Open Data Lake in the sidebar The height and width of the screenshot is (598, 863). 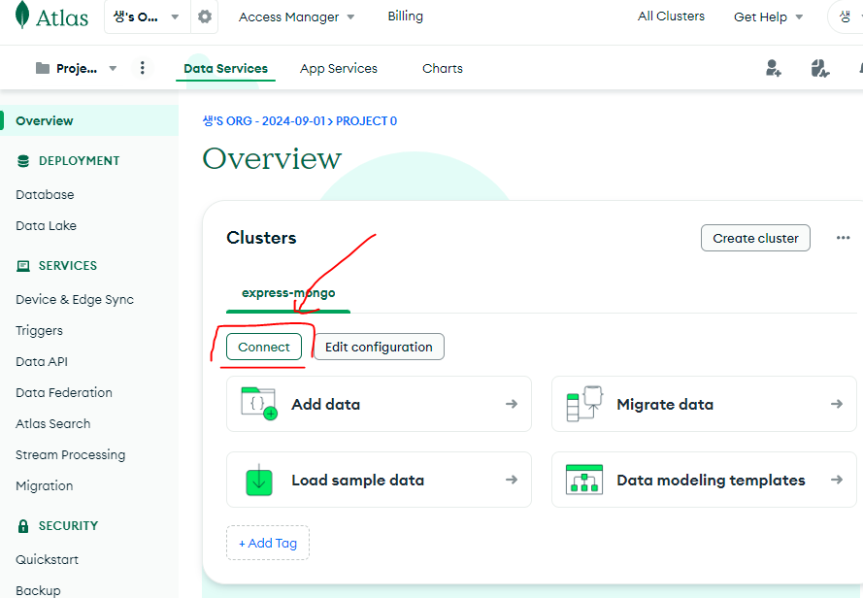(47, 226)
